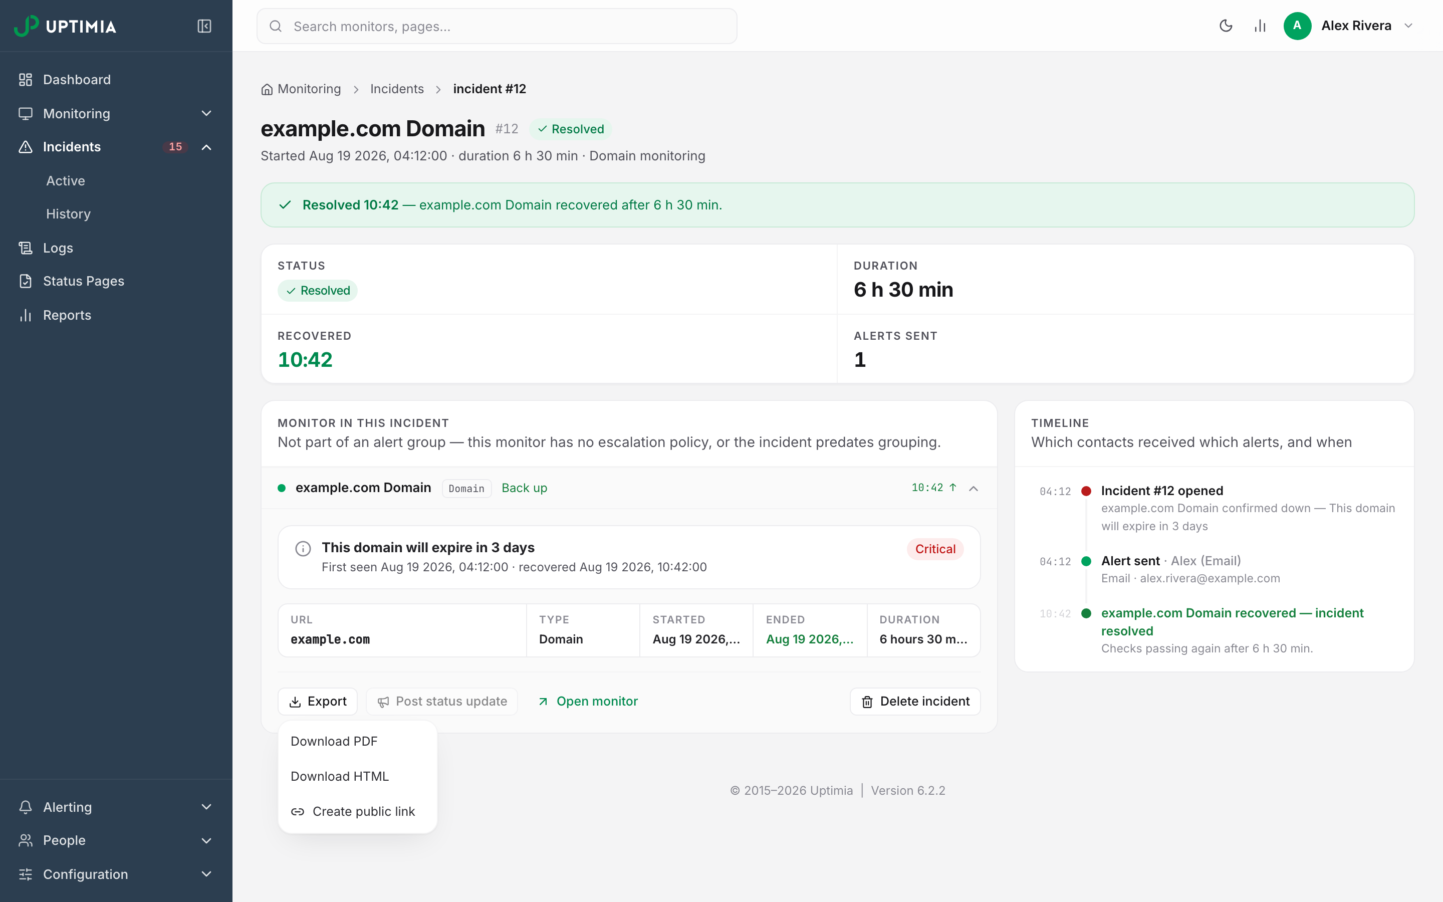Open the bar chart stats icon

[1260, 26]
